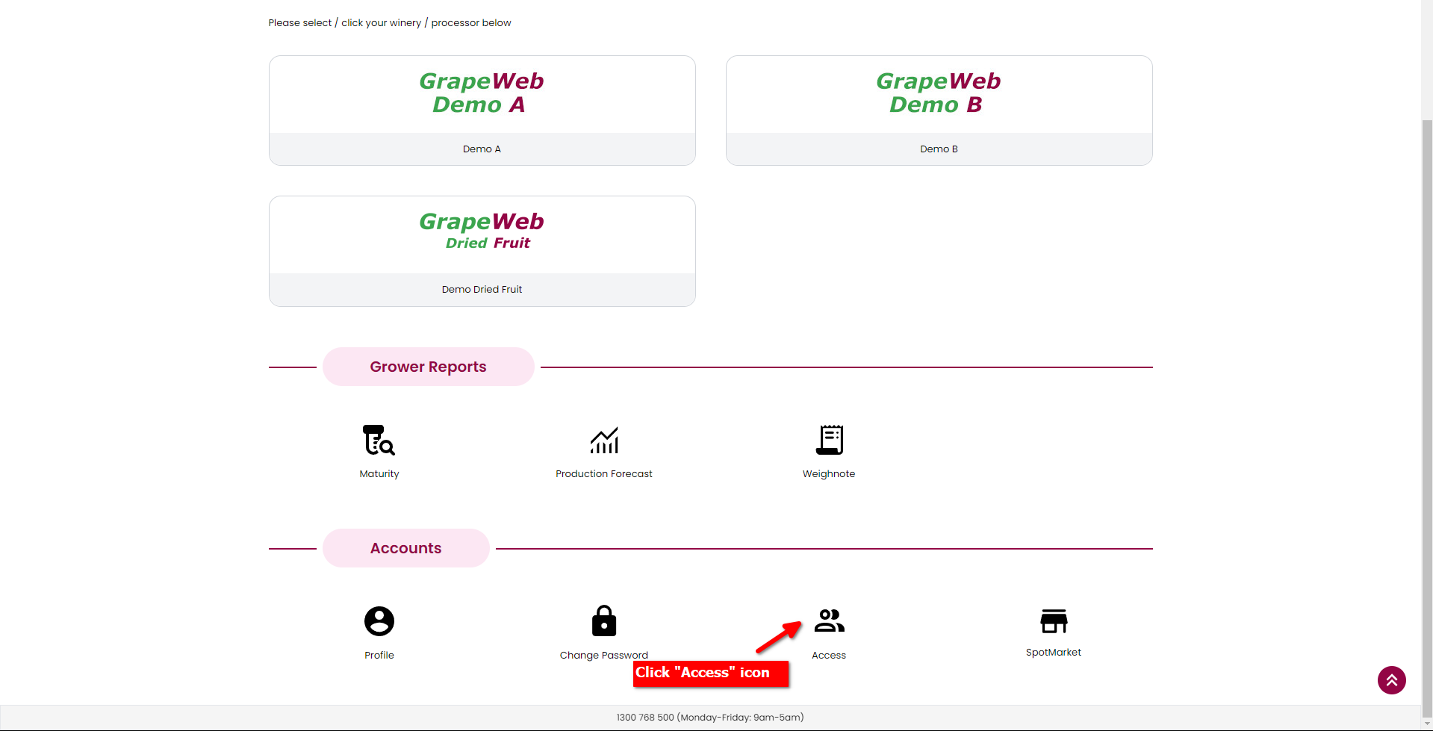This screenshot has height=731, width=1433.
Task: Select the Change Password padlock icon
Action: 603,620
